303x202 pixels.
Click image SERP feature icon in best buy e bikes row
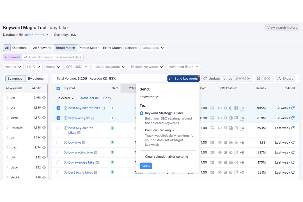tap(225, 173)
